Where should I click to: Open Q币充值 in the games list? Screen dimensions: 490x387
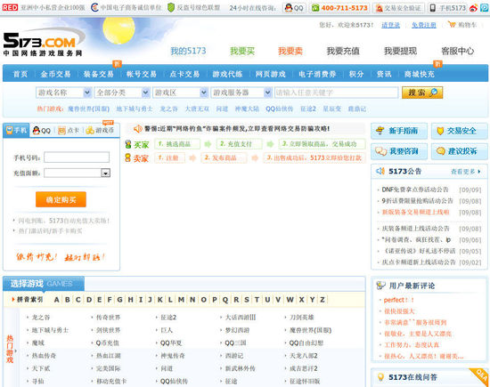tap(107, 343)
